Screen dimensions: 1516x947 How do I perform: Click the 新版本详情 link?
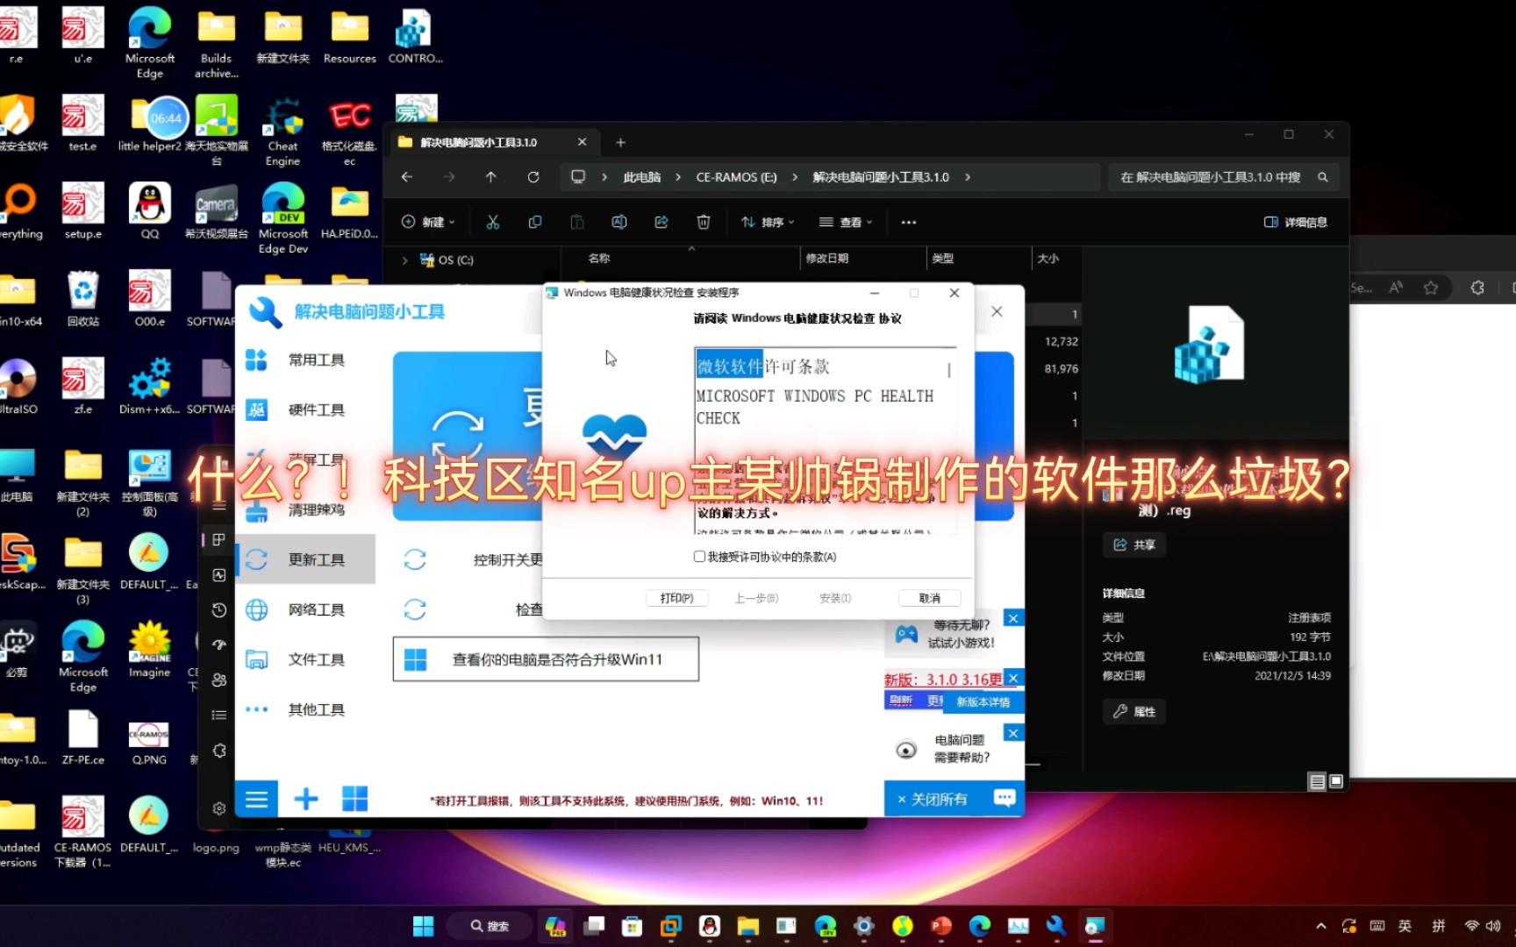[983, 701]
